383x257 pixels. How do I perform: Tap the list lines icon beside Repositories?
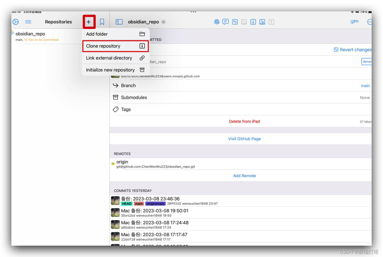(x=28, y=22)
